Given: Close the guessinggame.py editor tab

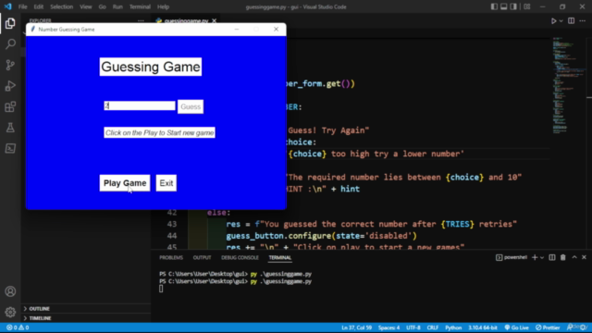Looking at the screenshot, I should pyautogui.click(x=214, y=20).
